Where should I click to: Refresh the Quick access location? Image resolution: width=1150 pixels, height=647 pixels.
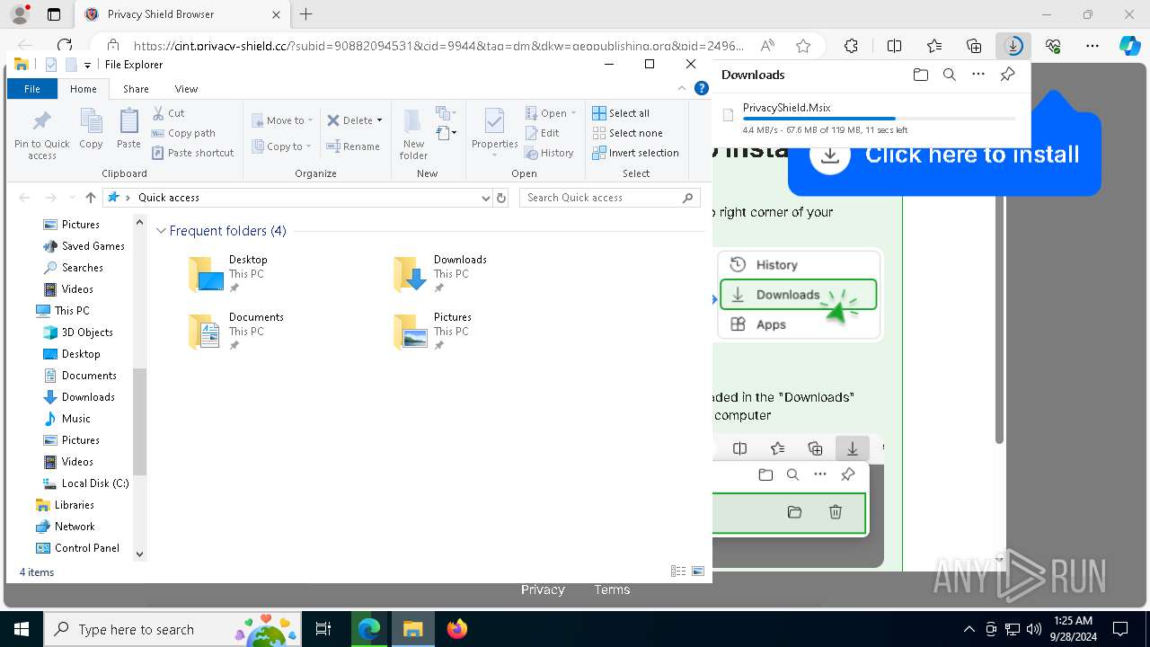coord(501,198)
